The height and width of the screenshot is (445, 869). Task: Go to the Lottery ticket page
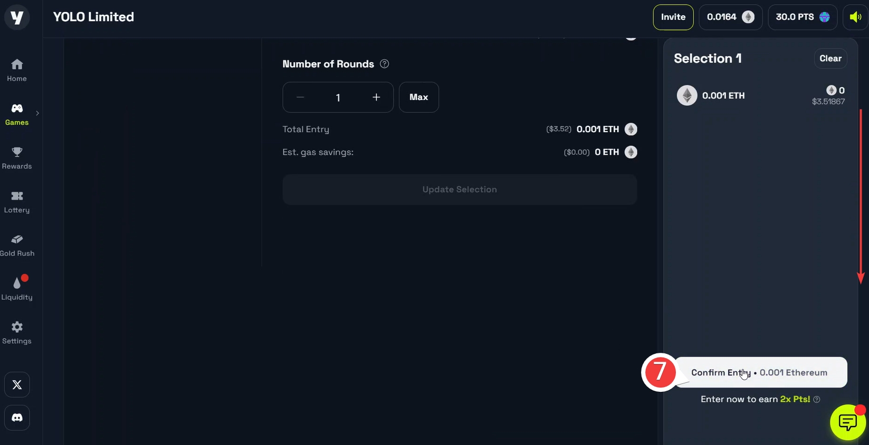click(17, 202)
